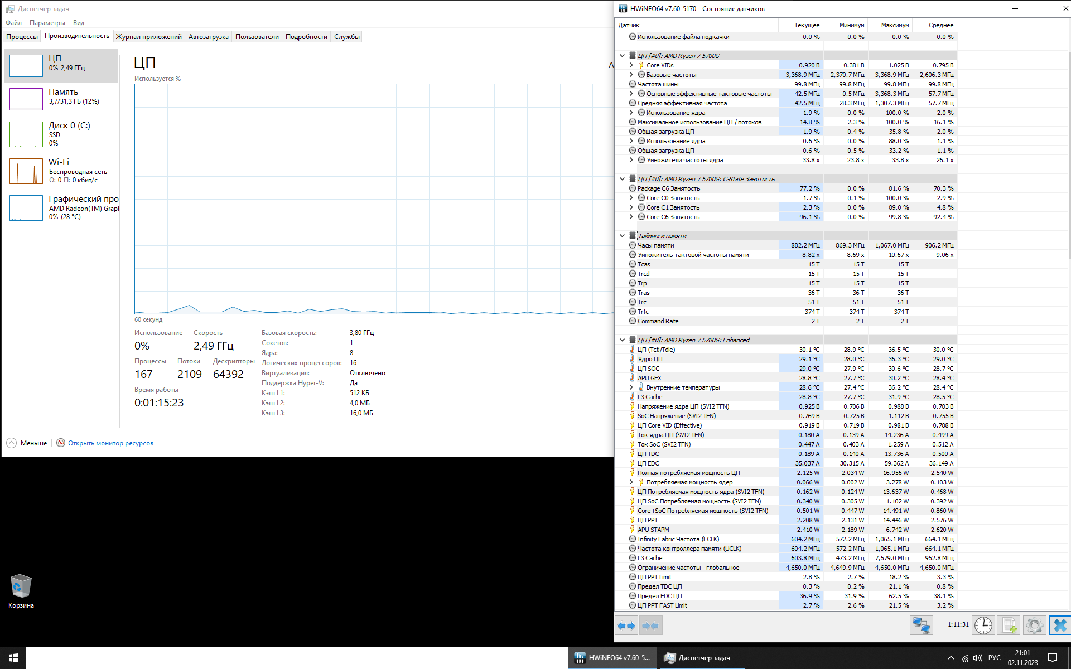
Task: Collapse the memory timings sensor group
Action: pos(622,236)
